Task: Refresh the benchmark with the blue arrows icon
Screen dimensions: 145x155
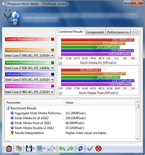Action: click(x=80, y=149)
